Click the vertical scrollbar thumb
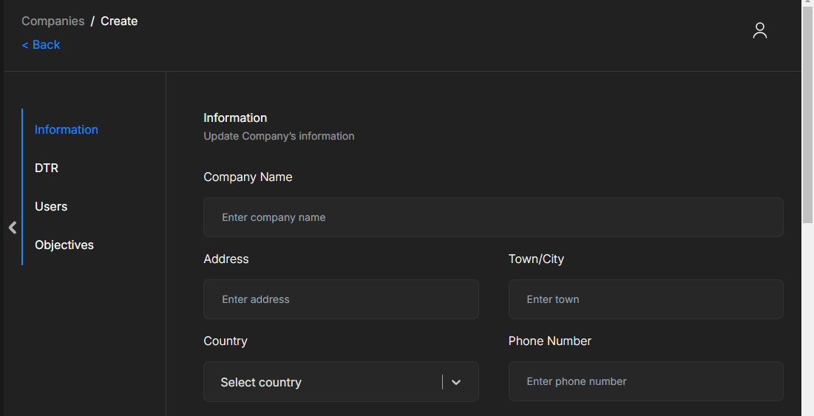The height and width of the screenshot is (416, 814). click(807, 111)
